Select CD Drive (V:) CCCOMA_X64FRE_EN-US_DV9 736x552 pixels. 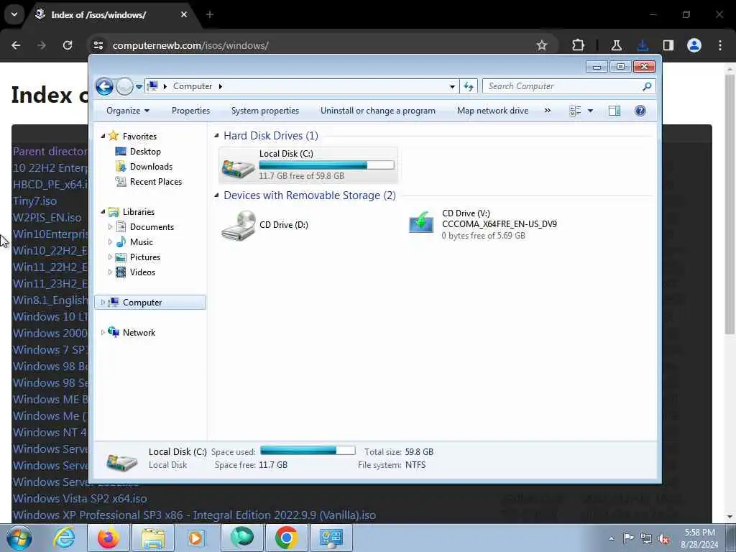point(482,224)
